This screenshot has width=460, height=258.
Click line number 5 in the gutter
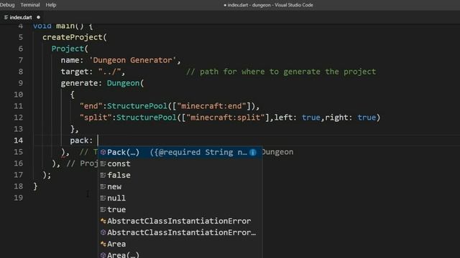[21, 37]
